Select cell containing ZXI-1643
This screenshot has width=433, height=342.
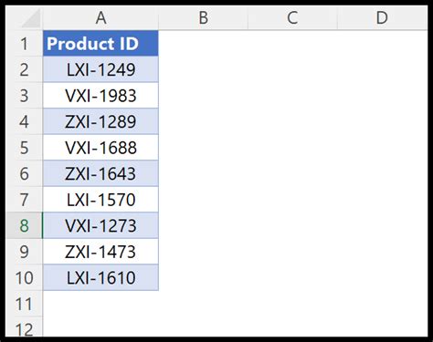pos(100,173)
